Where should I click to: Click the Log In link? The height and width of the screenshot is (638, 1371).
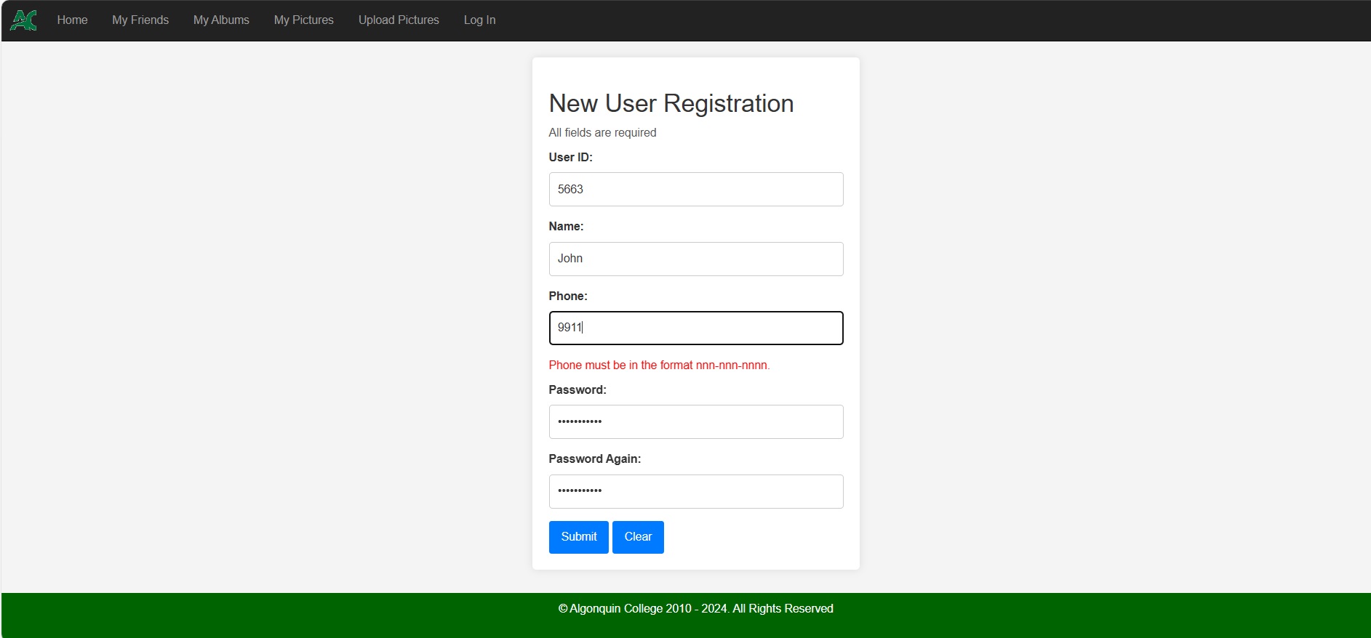coord(479,20)
